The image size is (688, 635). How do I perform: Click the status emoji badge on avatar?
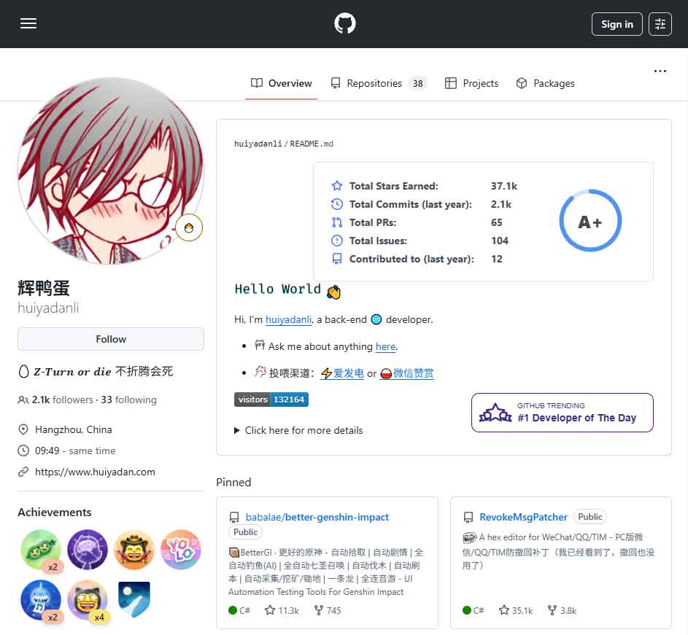coord(189,228)
